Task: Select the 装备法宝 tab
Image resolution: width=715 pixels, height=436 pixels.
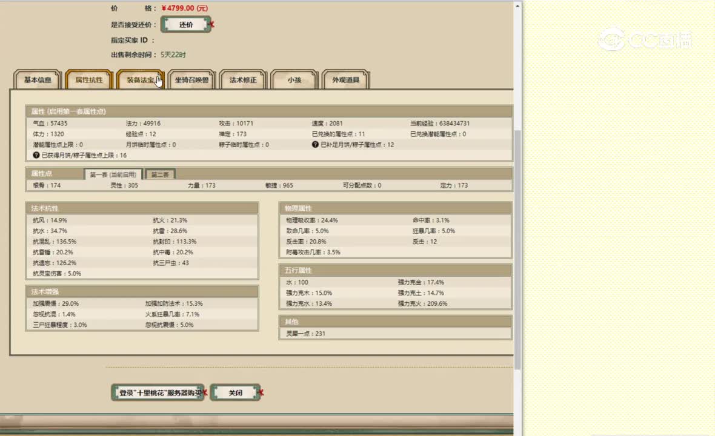Action: 140,80
